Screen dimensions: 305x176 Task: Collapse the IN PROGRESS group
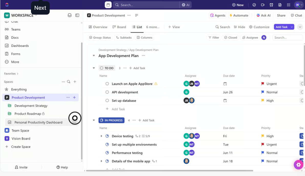[x=94, y=120]
